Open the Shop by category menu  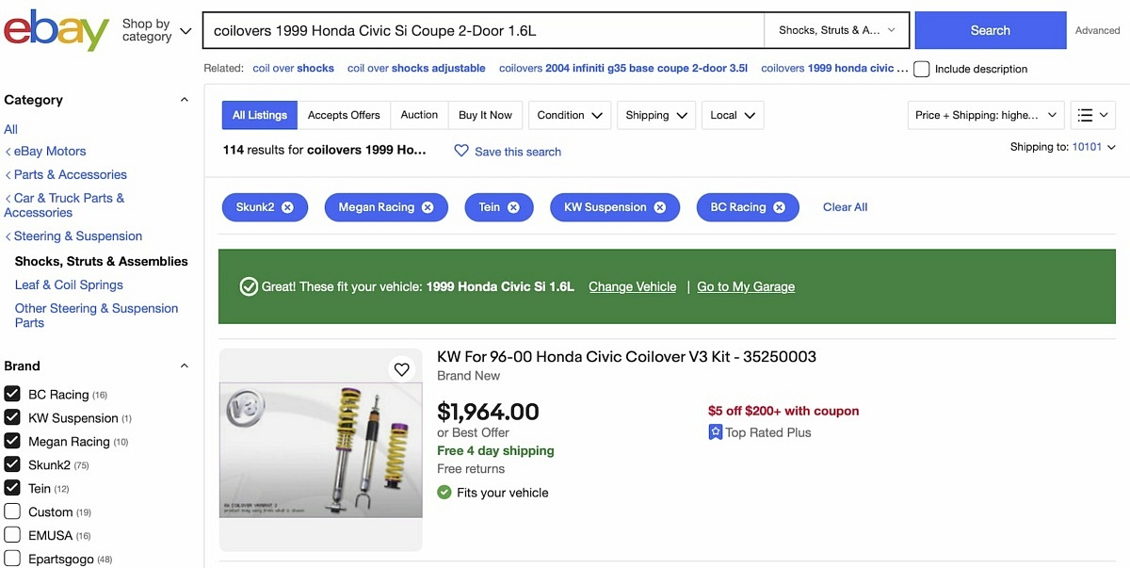[151, 29]
